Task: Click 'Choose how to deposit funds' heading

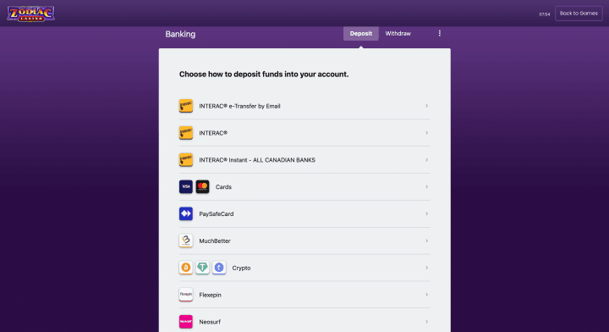Action: tap(264, 75)
